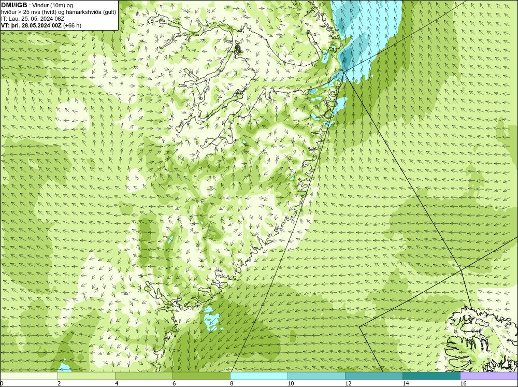The height and width of the screenshot is (387, 518).
Task: Click the 10–12 m/s legend swatch
Action: 316,376
